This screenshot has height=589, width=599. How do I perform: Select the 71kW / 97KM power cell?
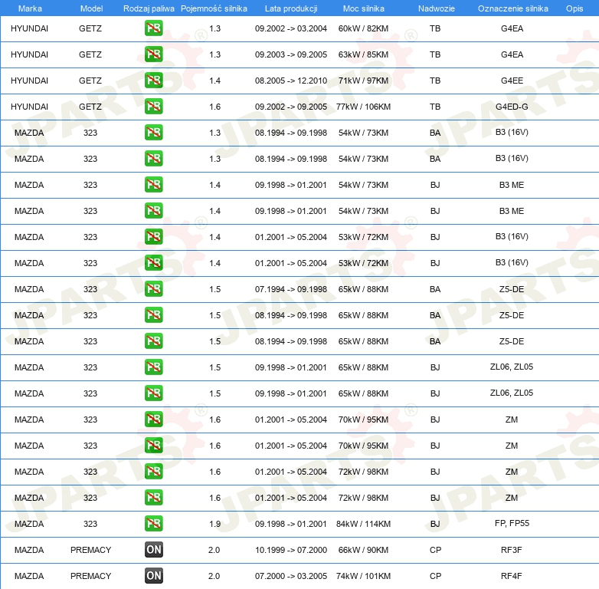tap(363, 81)
